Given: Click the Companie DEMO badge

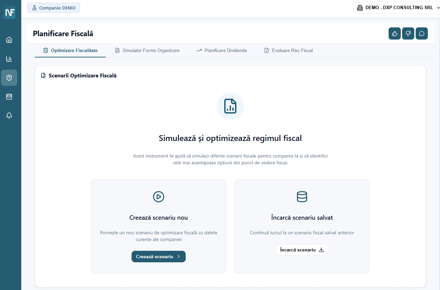Looking at the screenshot, I should coord(54,8).
